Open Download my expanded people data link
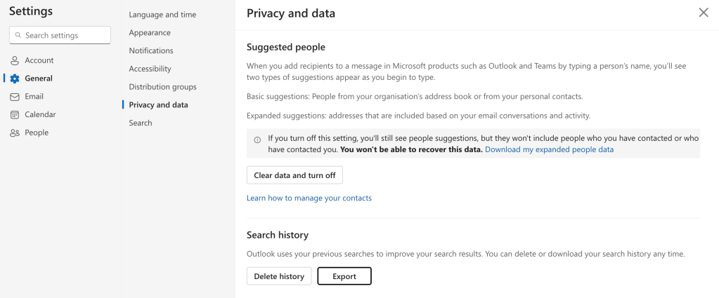 (549, 149)
